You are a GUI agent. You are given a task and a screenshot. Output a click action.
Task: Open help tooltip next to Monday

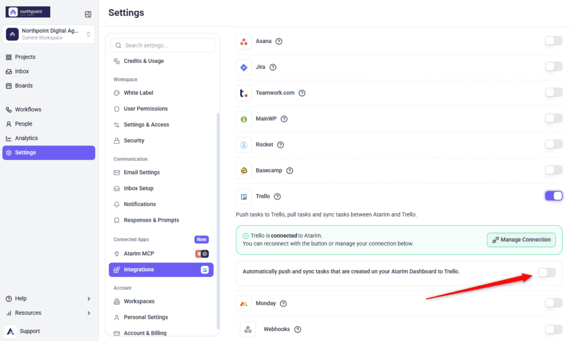click(x=283, y=303)
